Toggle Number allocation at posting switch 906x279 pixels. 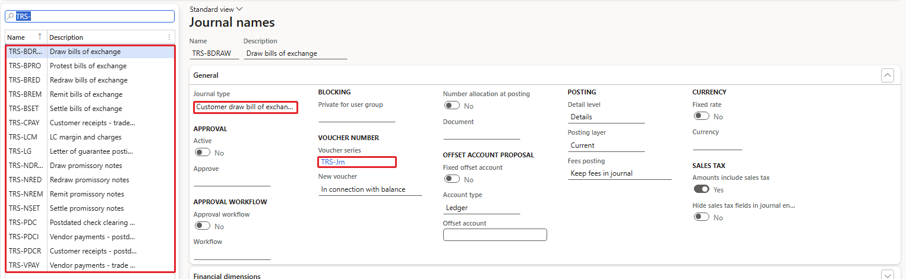[452, 106]
